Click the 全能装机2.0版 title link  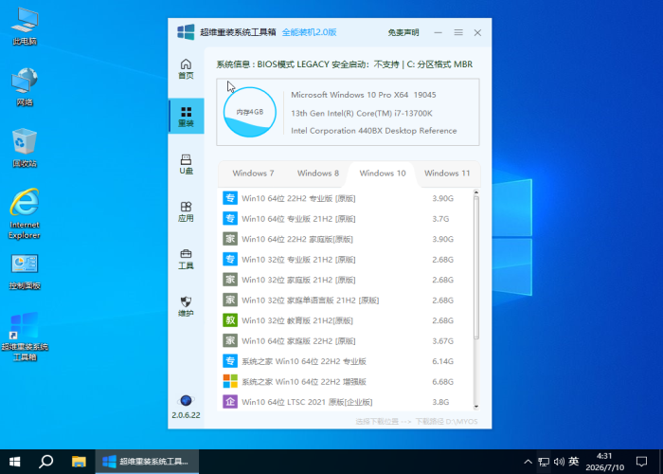309,32
